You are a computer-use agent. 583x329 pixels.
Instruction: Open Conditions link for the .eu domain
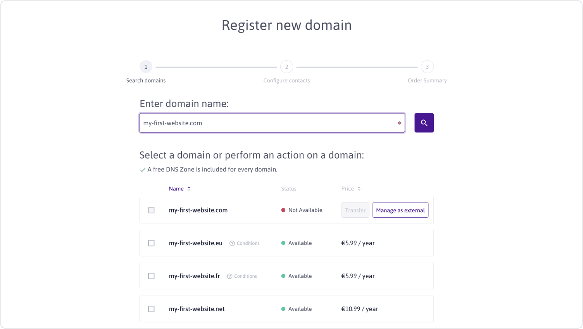[248, 243]
